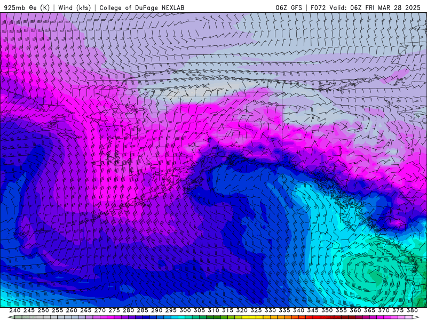This screenshot has height=320, width=427.
Task: Click the 330 legend value
Action: coord(270,310)
